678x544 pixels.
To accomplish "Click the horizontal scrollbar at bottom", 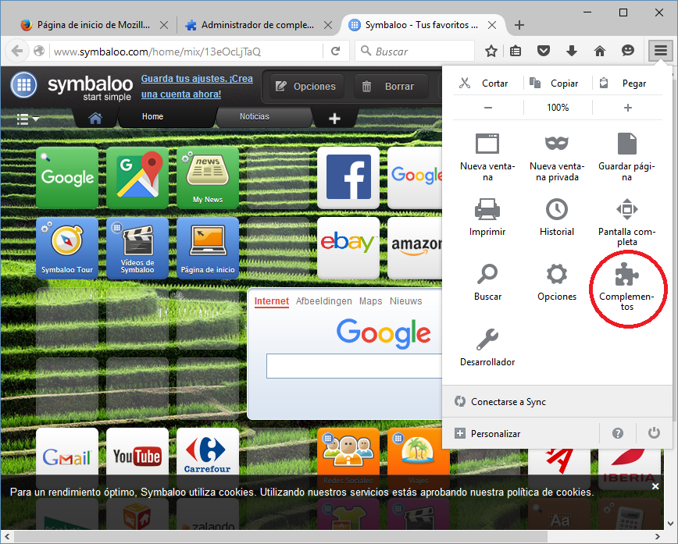I will coord(280,536).
